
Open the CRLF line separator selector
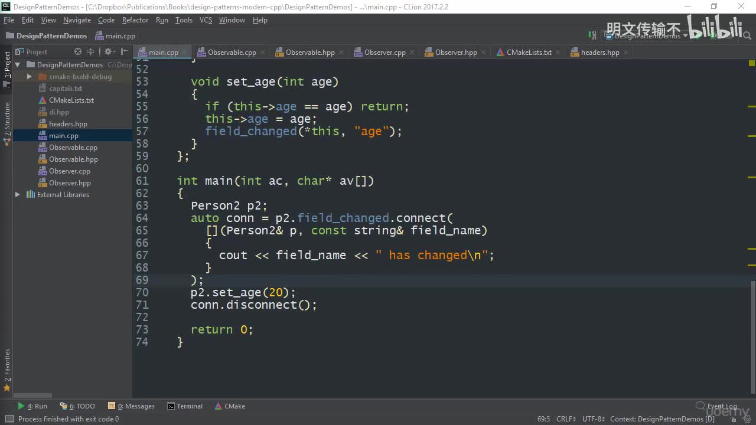pyautogui.click(x=566, y=419)
